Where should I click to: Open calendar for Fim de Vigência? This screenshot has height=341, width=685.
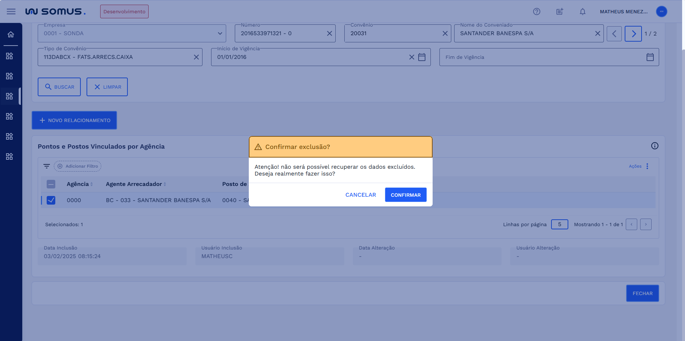pos(650,57)
